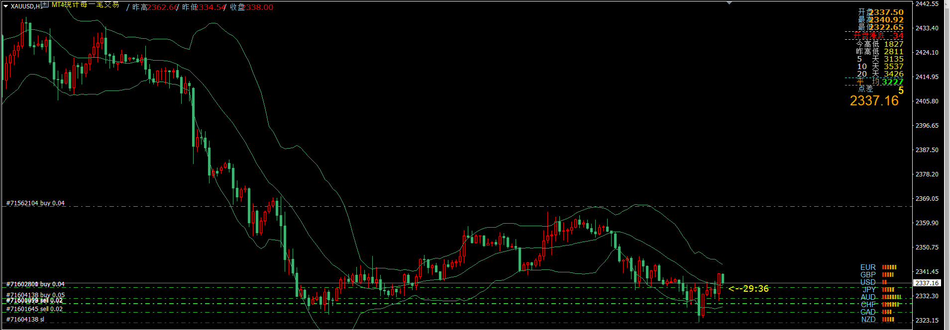The height and width of the screenshot is (330, 950).
Task: Click the yellow candle countdown <--29:36
Action: pos(748,288)
